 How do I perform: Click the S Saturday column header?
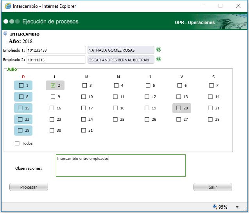point(213,77)
